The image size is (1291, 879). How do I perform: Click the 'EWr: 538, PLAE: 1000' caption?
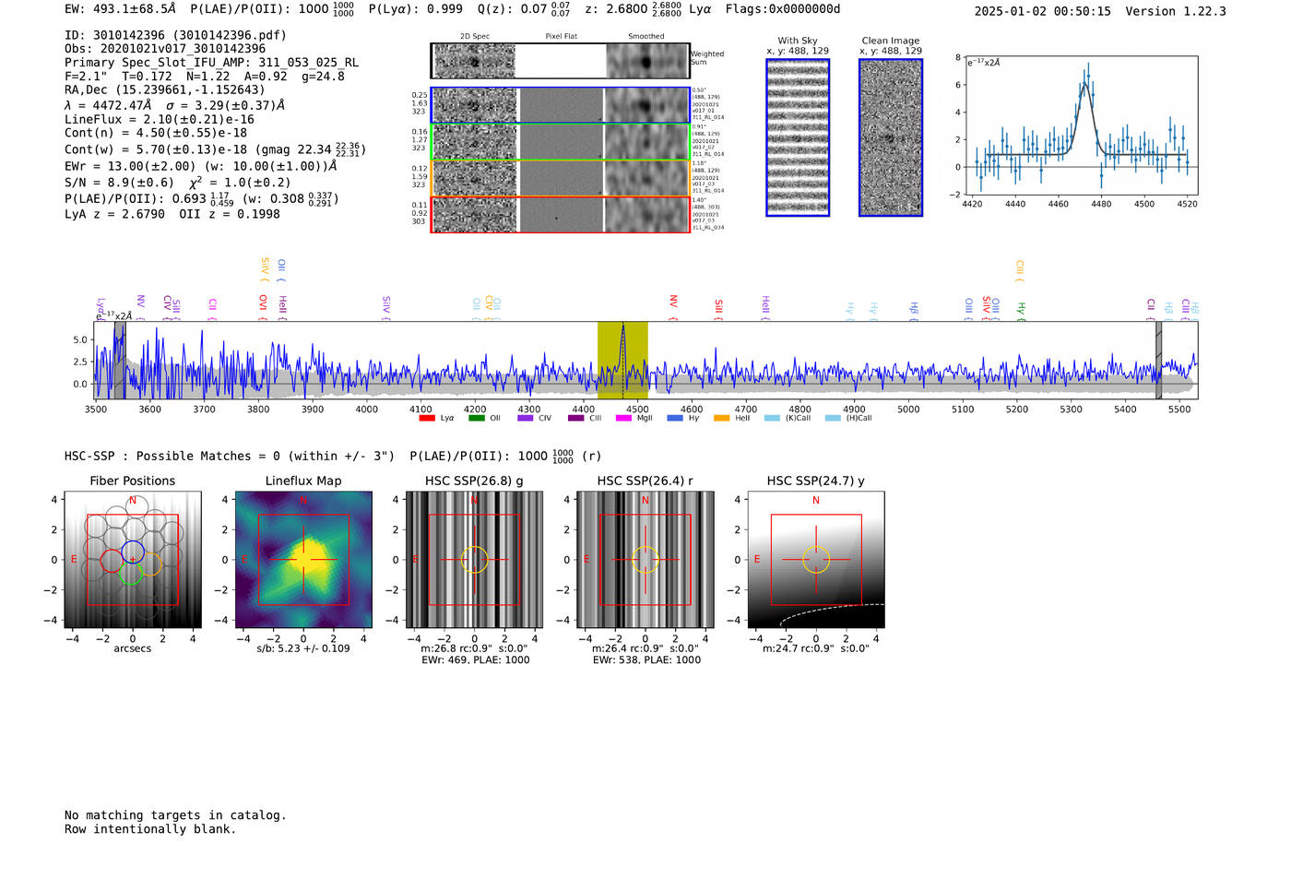tap(646, 660)
